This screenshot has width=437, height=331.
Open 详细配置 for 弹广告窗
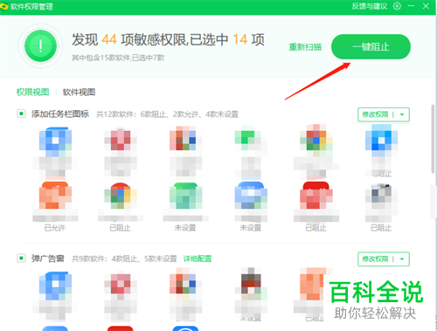pyautogui.click(x=198, y=259)
